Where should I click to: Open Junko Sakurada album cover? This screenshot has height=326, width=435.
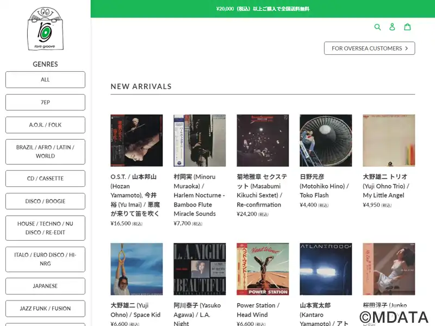[x=389, y=269]
